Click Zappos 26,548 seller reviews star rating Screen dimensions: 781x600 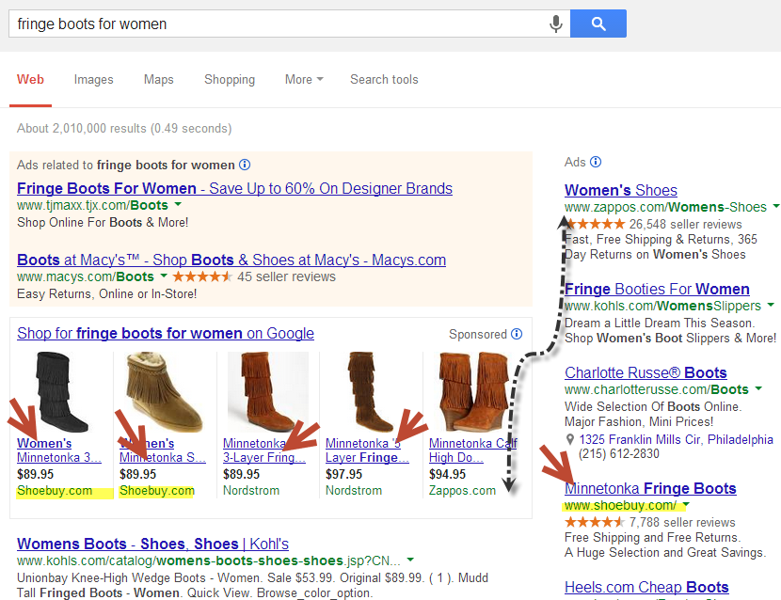pos(596,224)
